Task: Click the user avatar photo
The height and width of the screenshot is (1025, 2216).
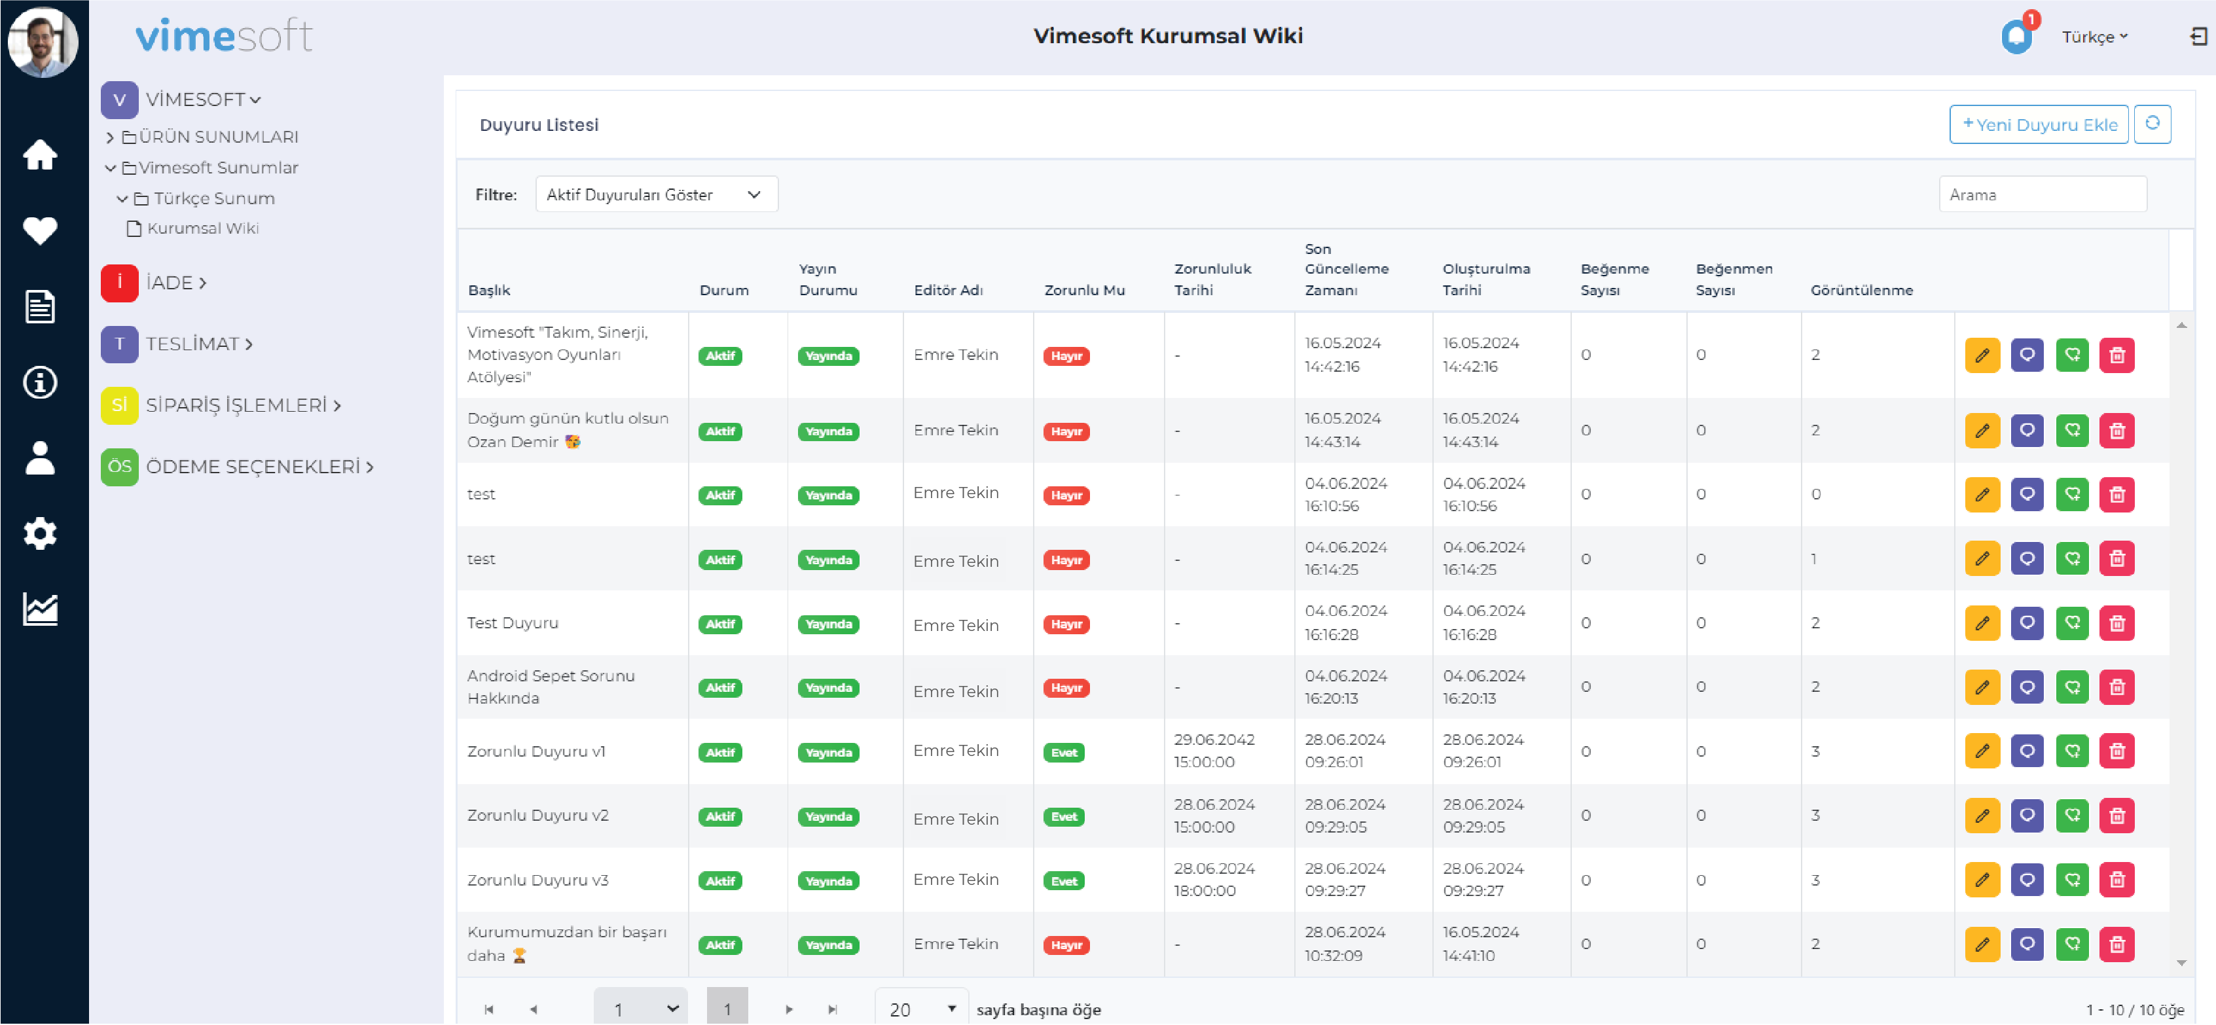Action: click(42, 41)
